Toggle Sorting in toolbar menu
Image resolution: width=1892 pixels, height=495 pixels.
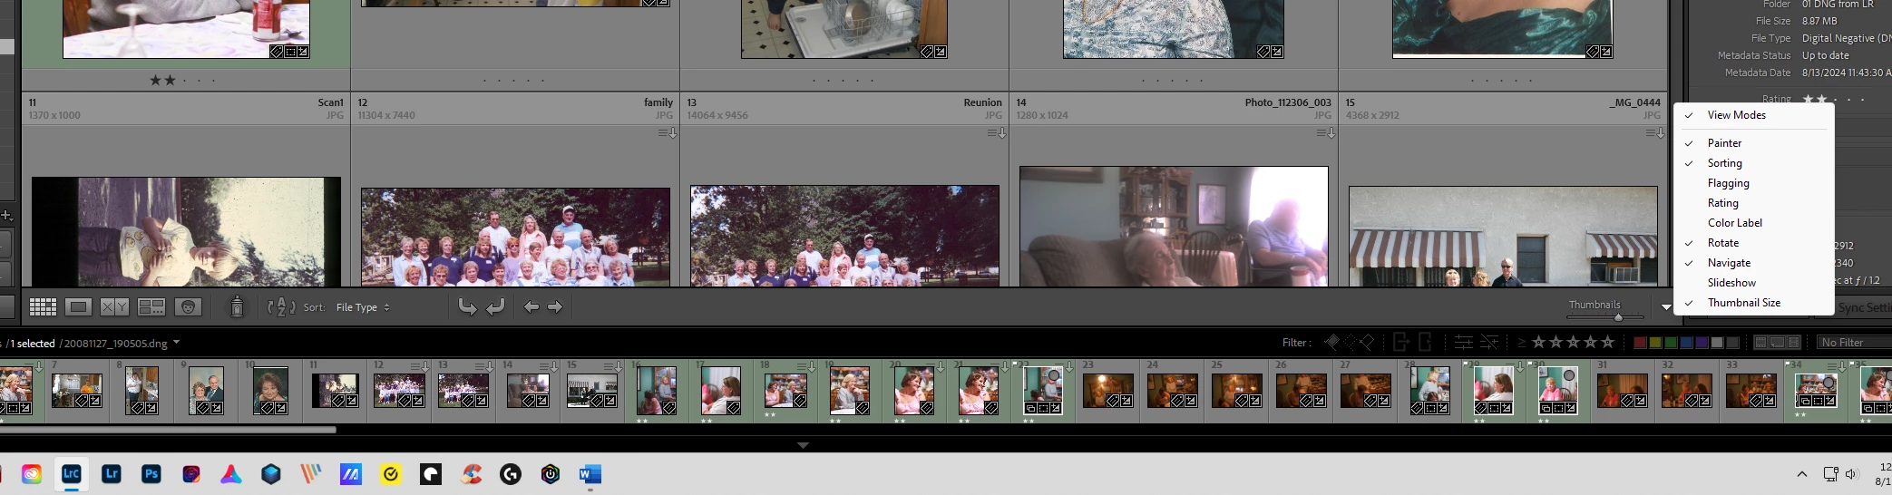click(x=1754, y=163)
